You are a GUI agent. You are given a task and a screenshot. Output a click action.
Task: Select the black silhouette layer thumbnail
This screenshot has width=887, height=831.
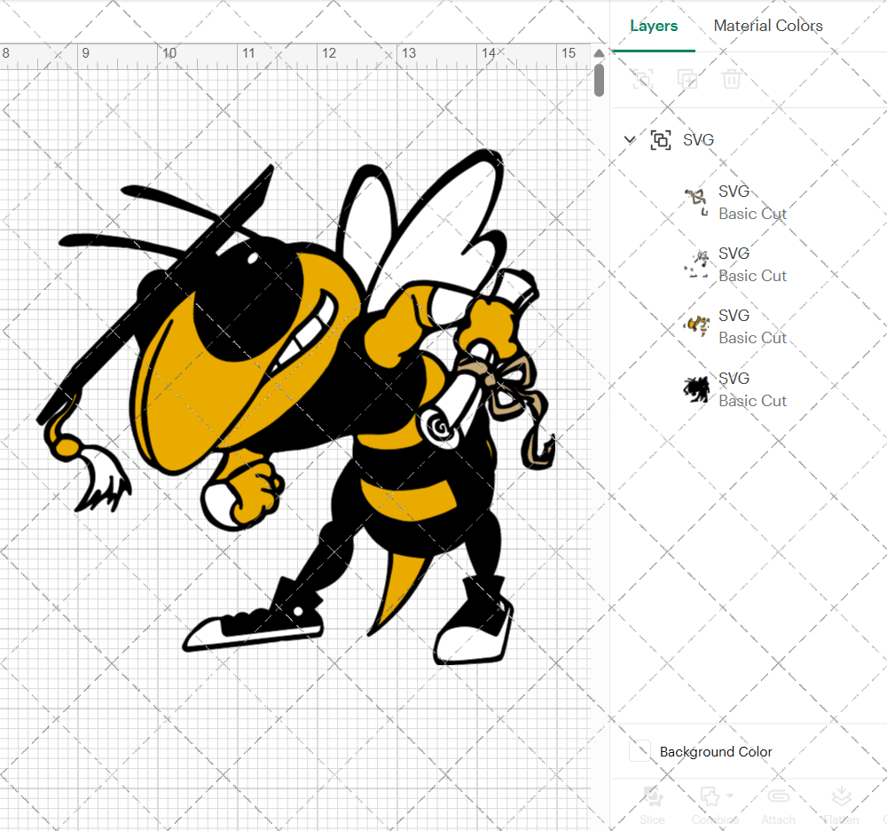(x=696, y=389)
